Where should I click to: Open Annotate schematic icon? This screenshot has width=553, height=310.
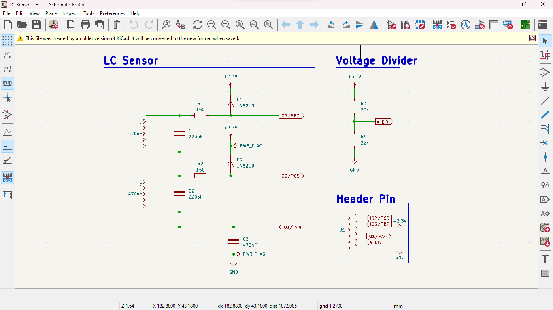tap(437, 25)
